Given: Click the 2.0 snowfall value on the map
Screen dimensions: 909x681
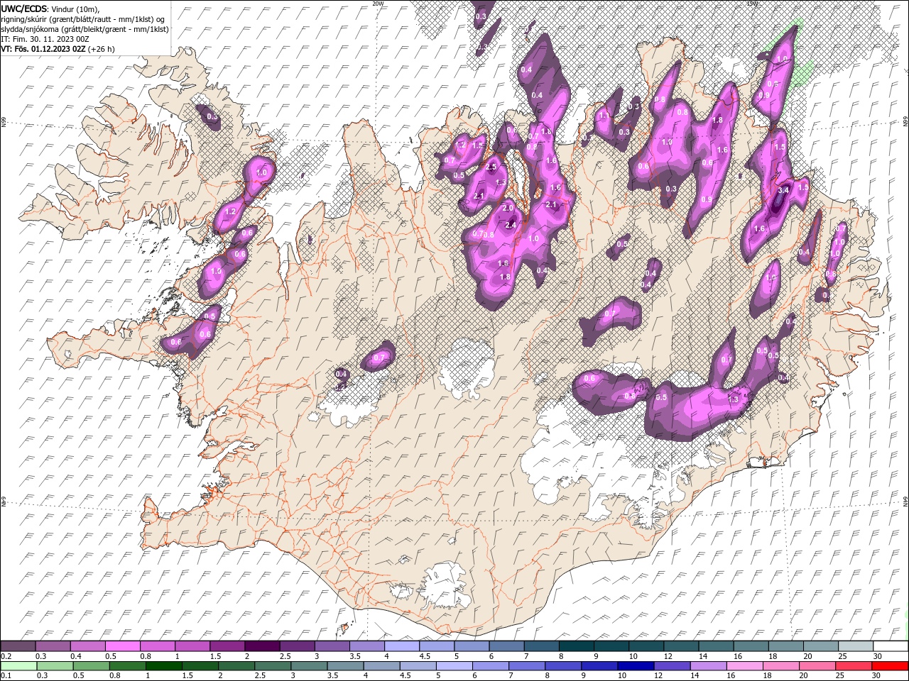Looking at the screenshot, I should [x=508, y=208].
